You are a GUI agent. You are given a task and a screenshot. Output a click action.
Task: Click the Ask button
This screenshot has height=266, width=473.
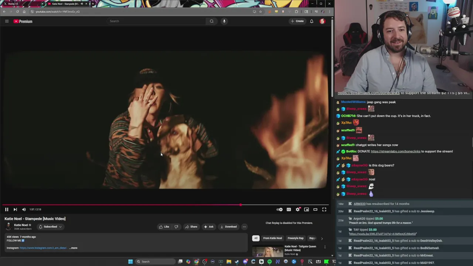coord(209,227)
